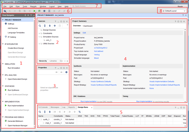Click the Undo arrow in toolbar
The image size is (189, 132).
click(x=10, y=11)
